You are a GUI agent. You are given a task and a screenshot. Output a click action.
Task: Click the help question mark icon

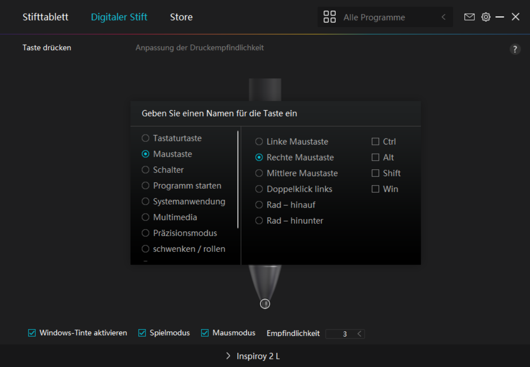[515, 49]
